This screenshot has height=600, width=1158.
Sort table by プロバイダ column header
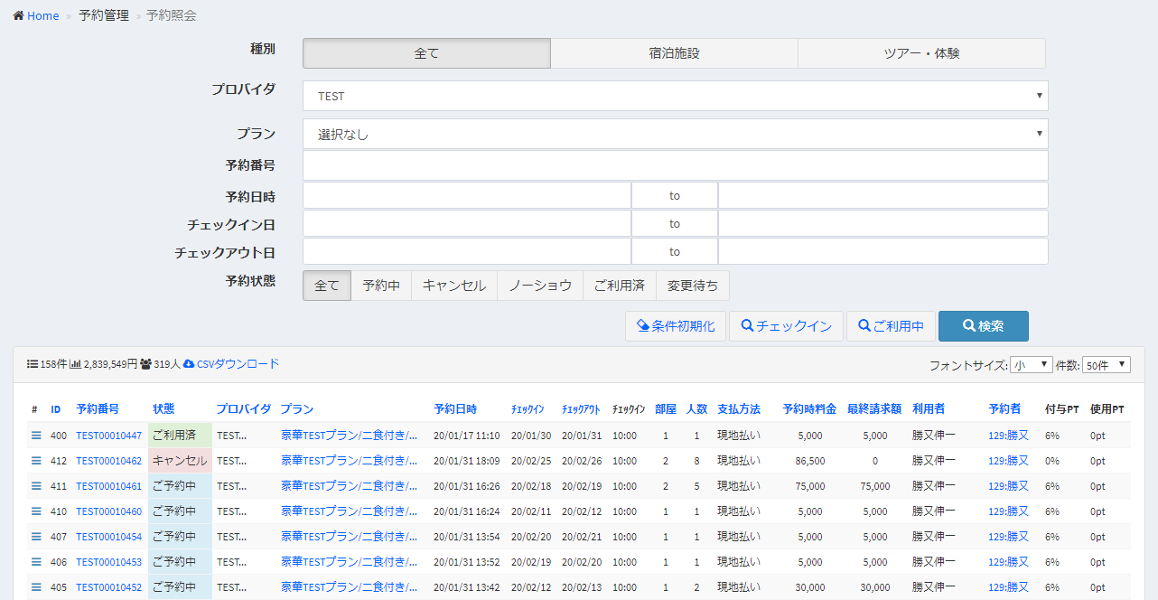pyautogui.click(x=244, y=409)
